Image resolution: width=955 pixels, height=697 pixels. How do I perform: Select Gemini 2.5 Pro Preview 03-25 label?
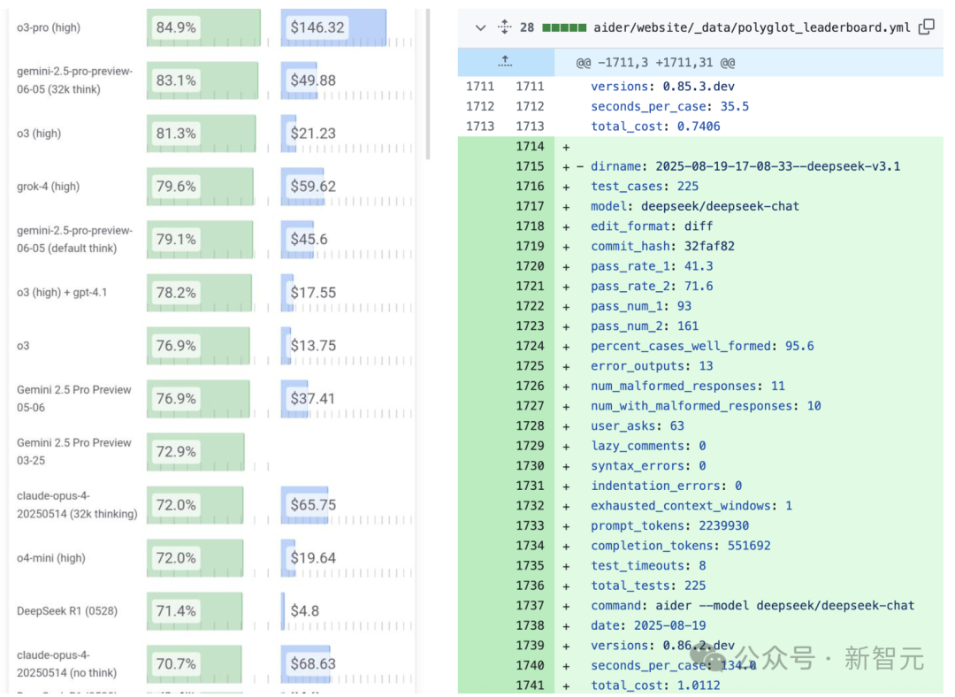pyautogui.click(x=73, y=451)
